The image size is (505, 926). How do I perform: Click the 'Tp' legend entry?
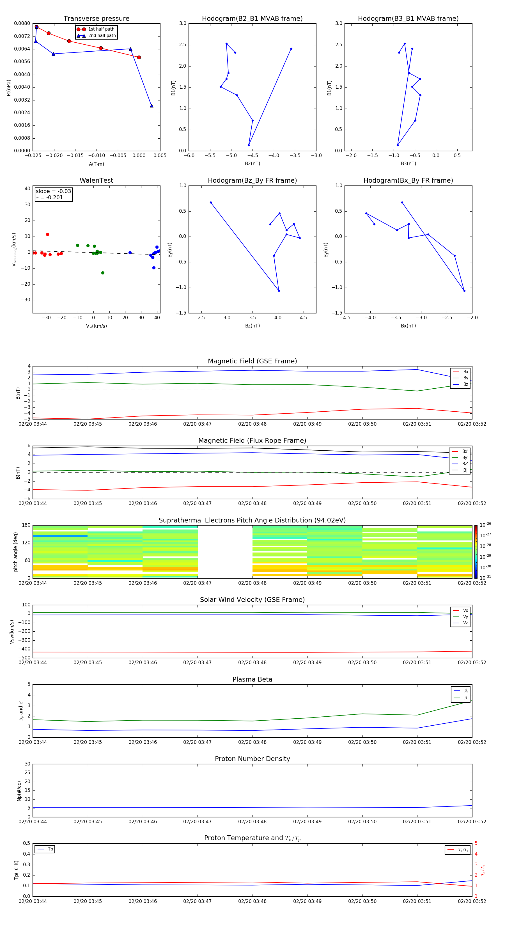(x=45, y=849)
